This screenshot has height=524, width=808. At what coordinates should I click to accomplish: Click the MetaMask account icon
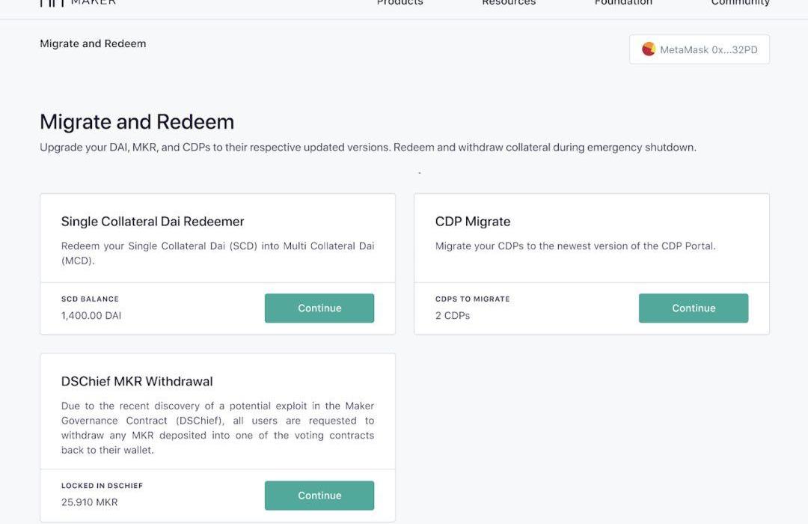649,49
